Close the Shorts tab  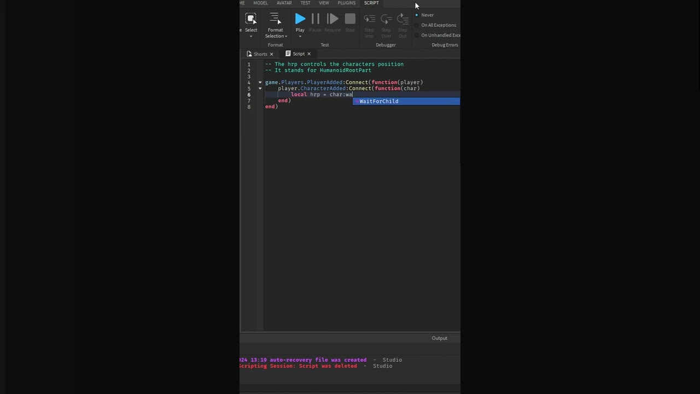(x=271, y=54)
